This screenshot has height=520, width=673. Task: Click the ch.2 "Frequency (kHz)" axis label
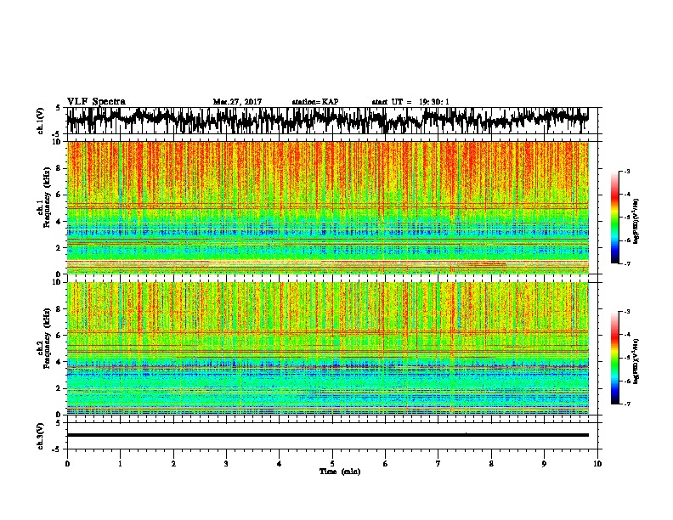pos(47,338)
